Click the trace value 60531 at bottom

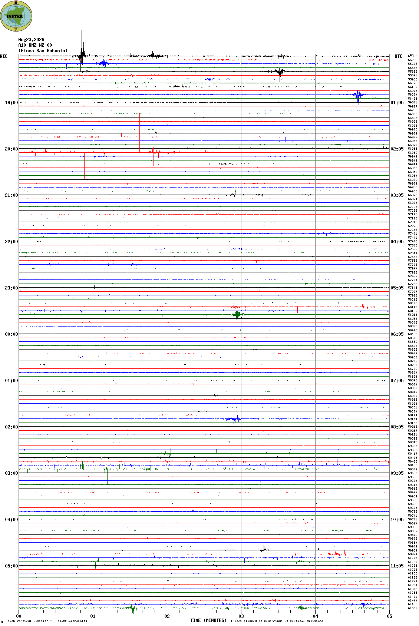[413, 608]
